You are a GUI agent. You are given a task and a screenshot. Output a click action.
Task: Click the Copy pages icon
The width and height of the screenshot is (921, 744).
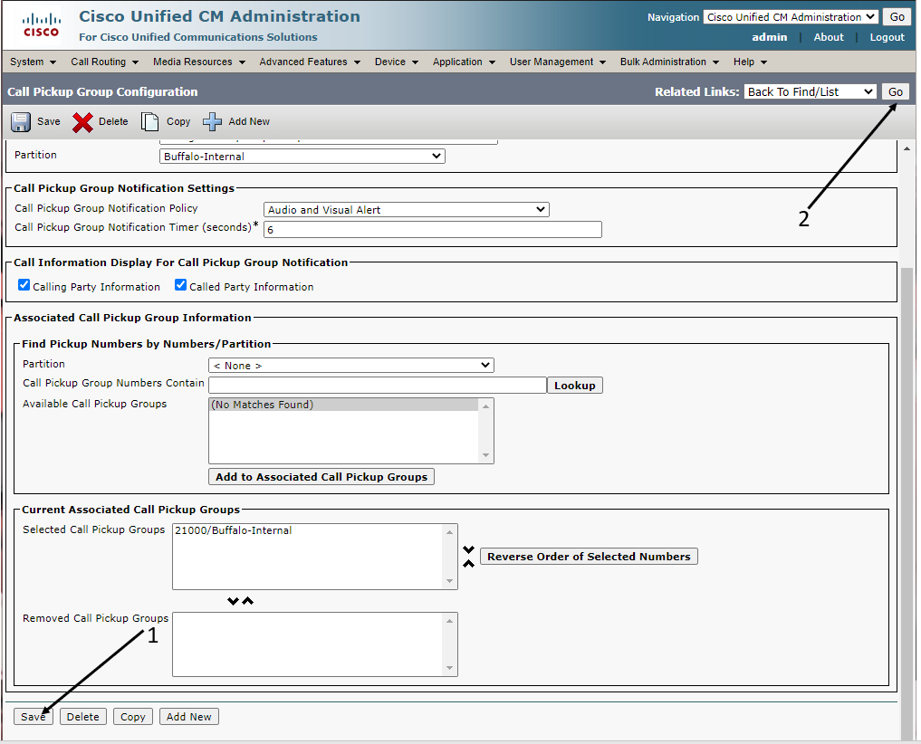pos(149,121)
